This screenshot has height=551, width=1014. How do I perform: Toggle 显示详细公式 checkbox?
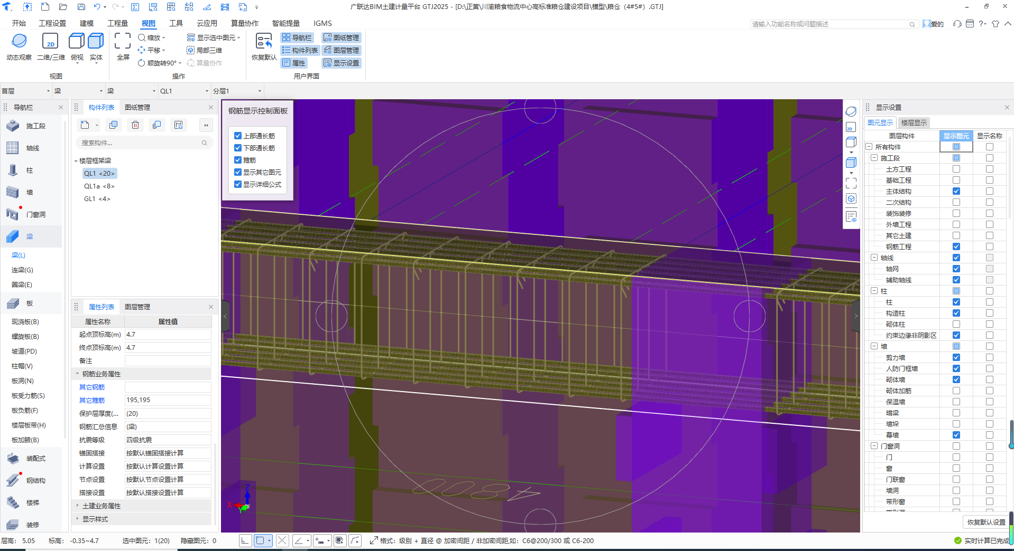pos(238,184)
